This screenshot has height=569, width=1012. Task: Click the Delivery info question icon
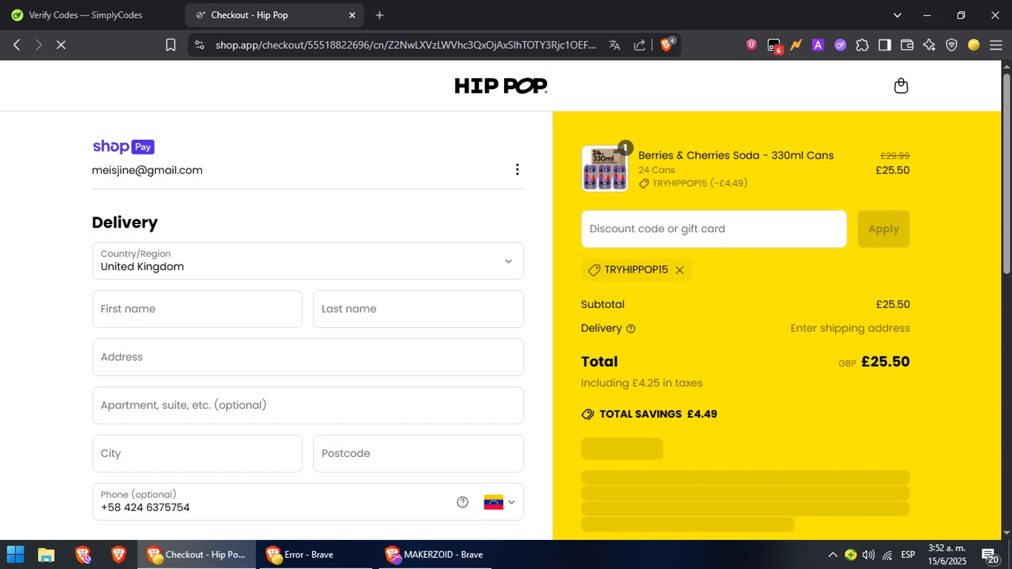click(x=631, y=329)
